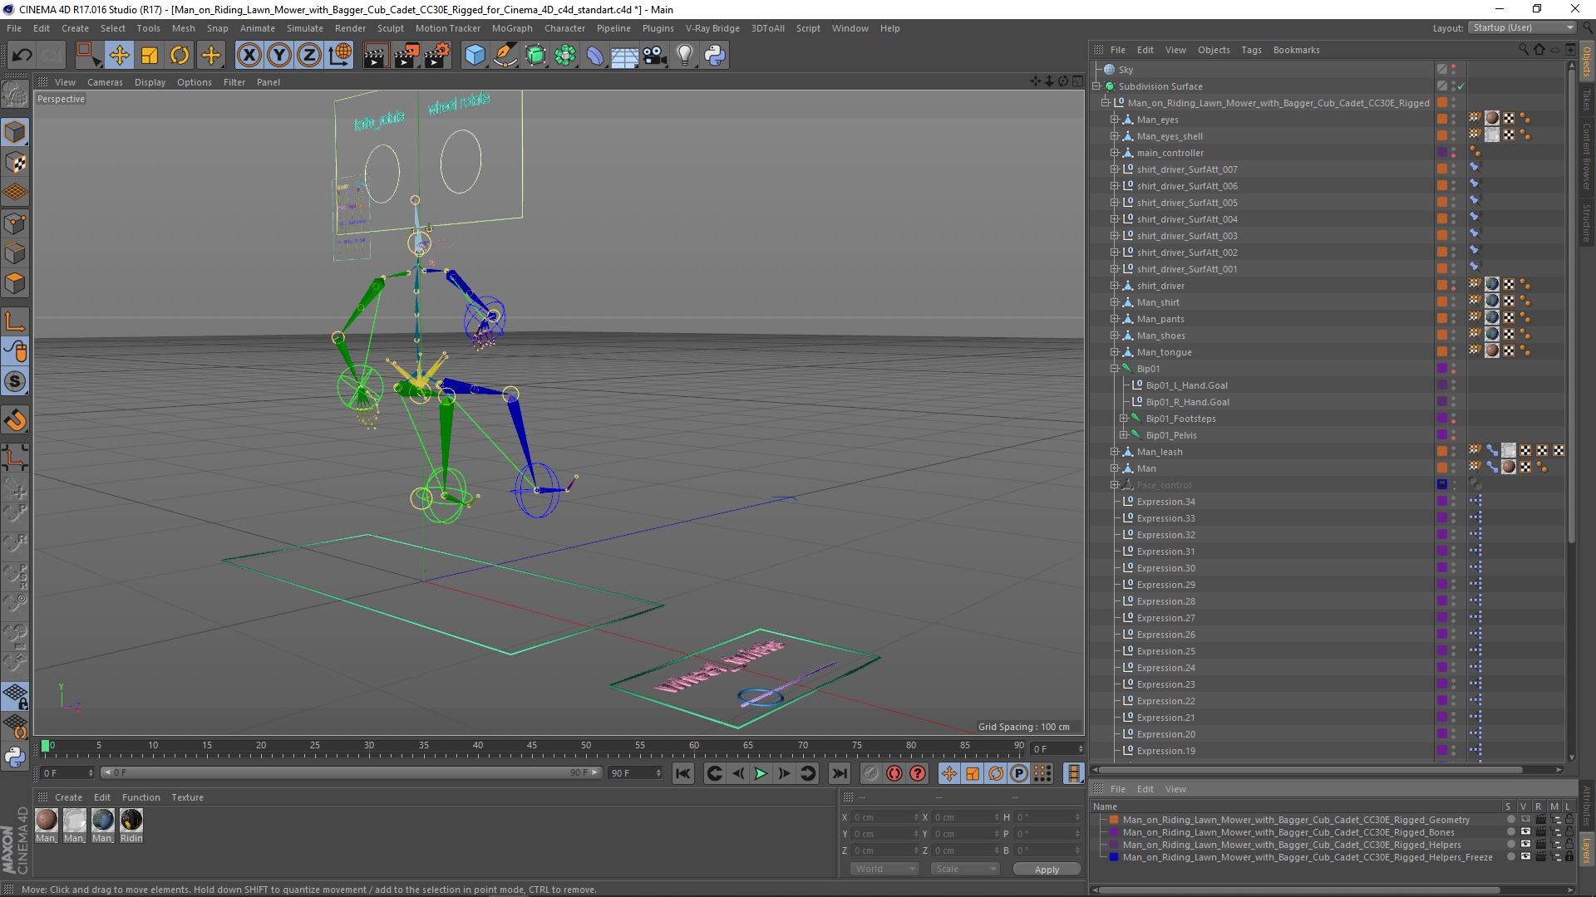Enable Polygons mode in left toolbar
The width and height of the screenshot is (1596, 897).
tap(15, 283)
